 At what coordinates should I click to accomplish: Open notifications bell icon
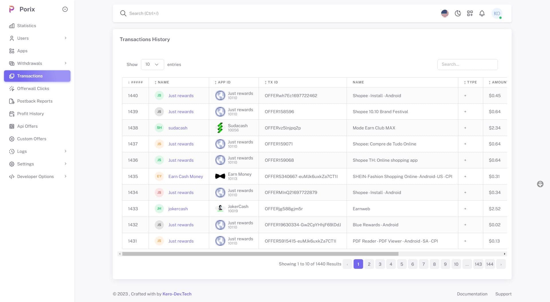(482, 13)
